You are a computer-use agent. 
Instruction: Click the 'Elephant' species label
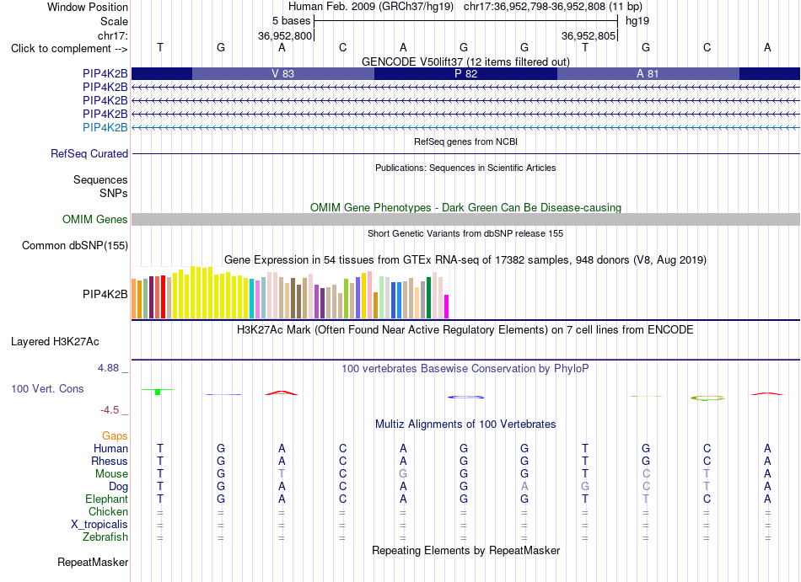(106, 499)
